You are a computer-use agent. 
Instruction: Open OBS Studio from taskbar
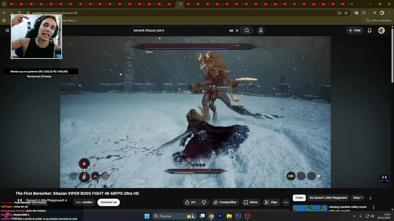[x=247, y=216]
